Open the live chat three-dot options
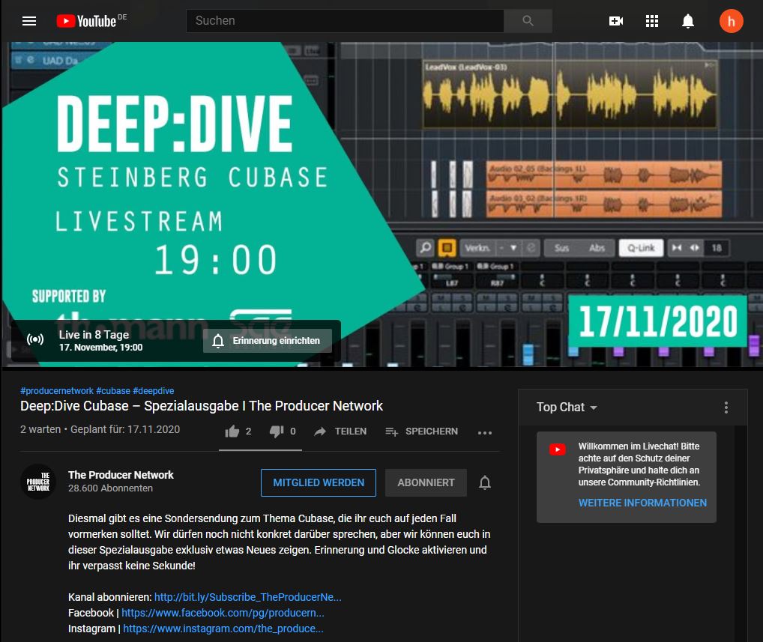The width and height of the screenshot is (763, 642). pos(726,408)
